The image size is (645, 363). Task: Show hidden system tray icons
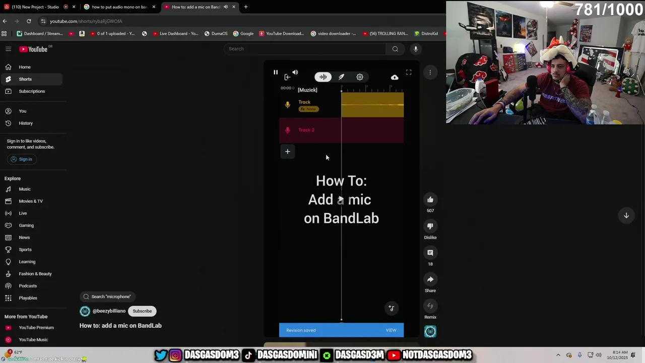[x=558, y=355]
